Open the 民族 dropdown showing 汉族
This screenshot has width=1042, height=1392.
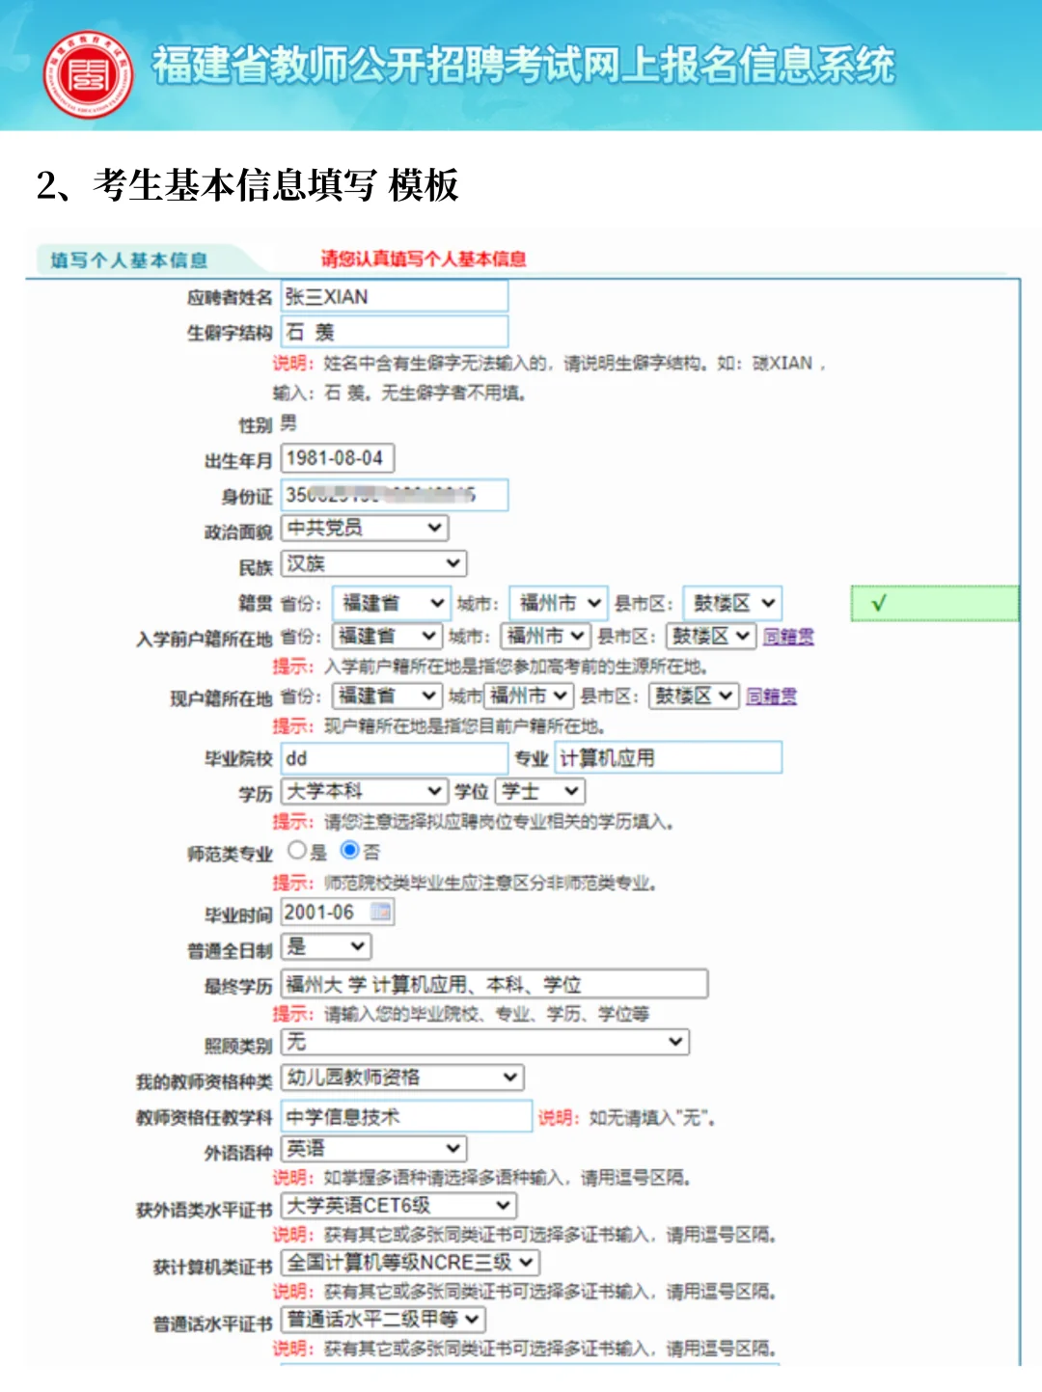pos(371,562)
